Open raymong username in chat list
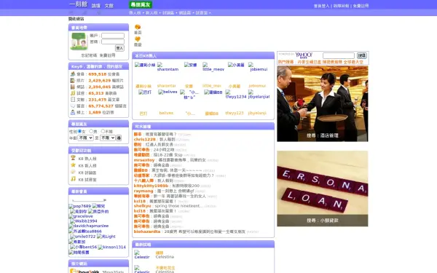The height and width of the screenshot is (273, 437). coord(143,191)
